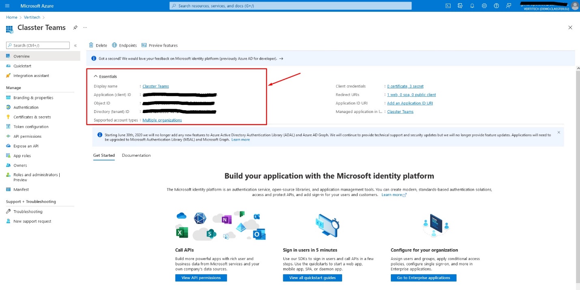This screenshot has height=290, width=580.
Task: Open the more options ellipsis beside Classter Teams
Action: [x=85, y=28]
